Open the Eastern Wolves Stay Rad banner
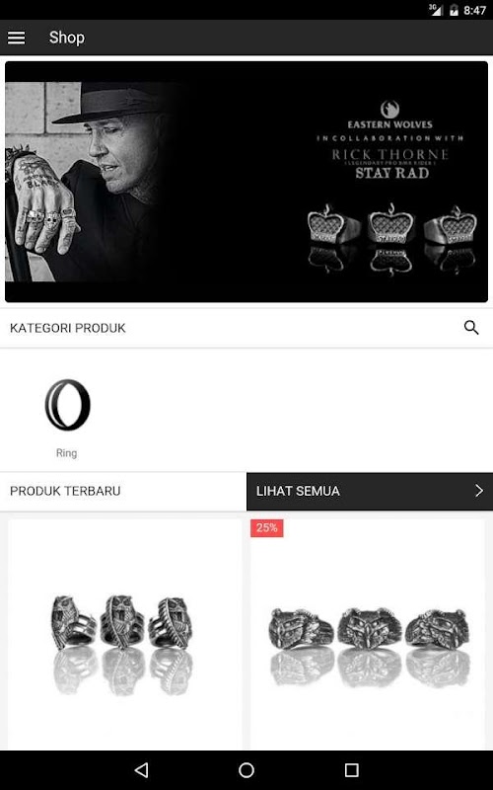This screenshot has width=493, height=790. [x=246, y=182]
